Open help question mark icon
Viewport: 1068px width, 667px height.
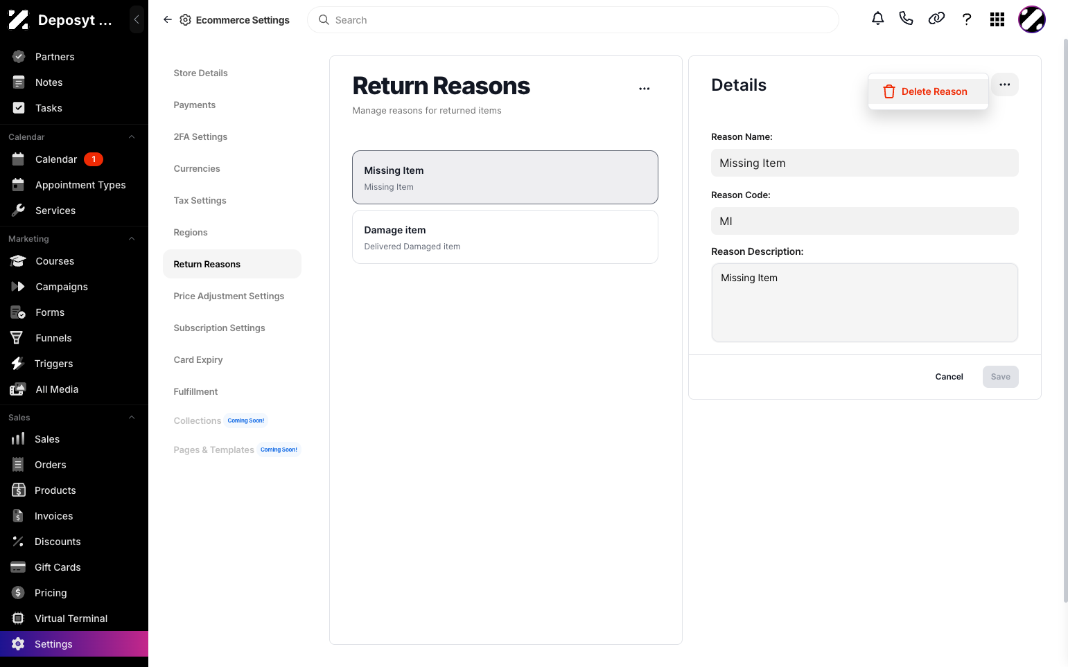tap(967, 19)
